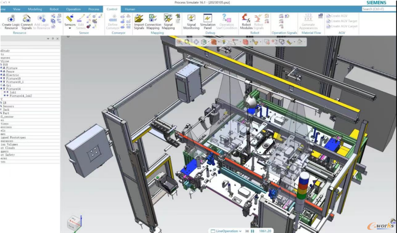The width and height of the screenshot is (397, 233).
Task: Open the Robot ribbon tab
Action: [54, 9]
